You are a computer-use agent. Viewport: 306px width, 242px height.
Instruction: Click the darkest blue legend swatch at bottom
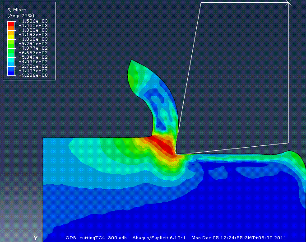click(11, 73)
